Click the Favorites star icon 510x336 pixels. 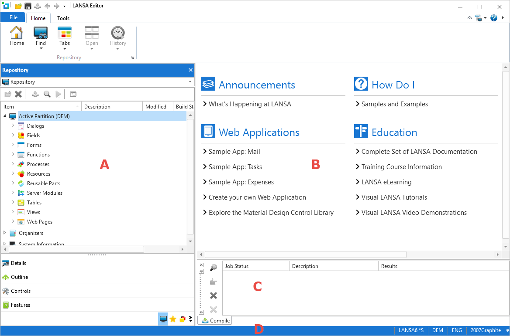173,319
